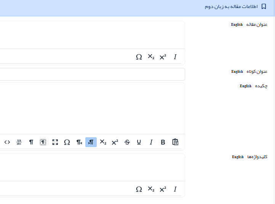Toggle the highlighted text direction button
This screenshot has width=275, height=204.
click(91, 142)
